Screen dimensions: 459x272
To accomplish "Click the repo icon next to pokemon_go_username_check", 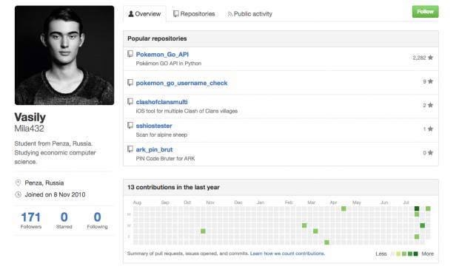I will 130,83.
